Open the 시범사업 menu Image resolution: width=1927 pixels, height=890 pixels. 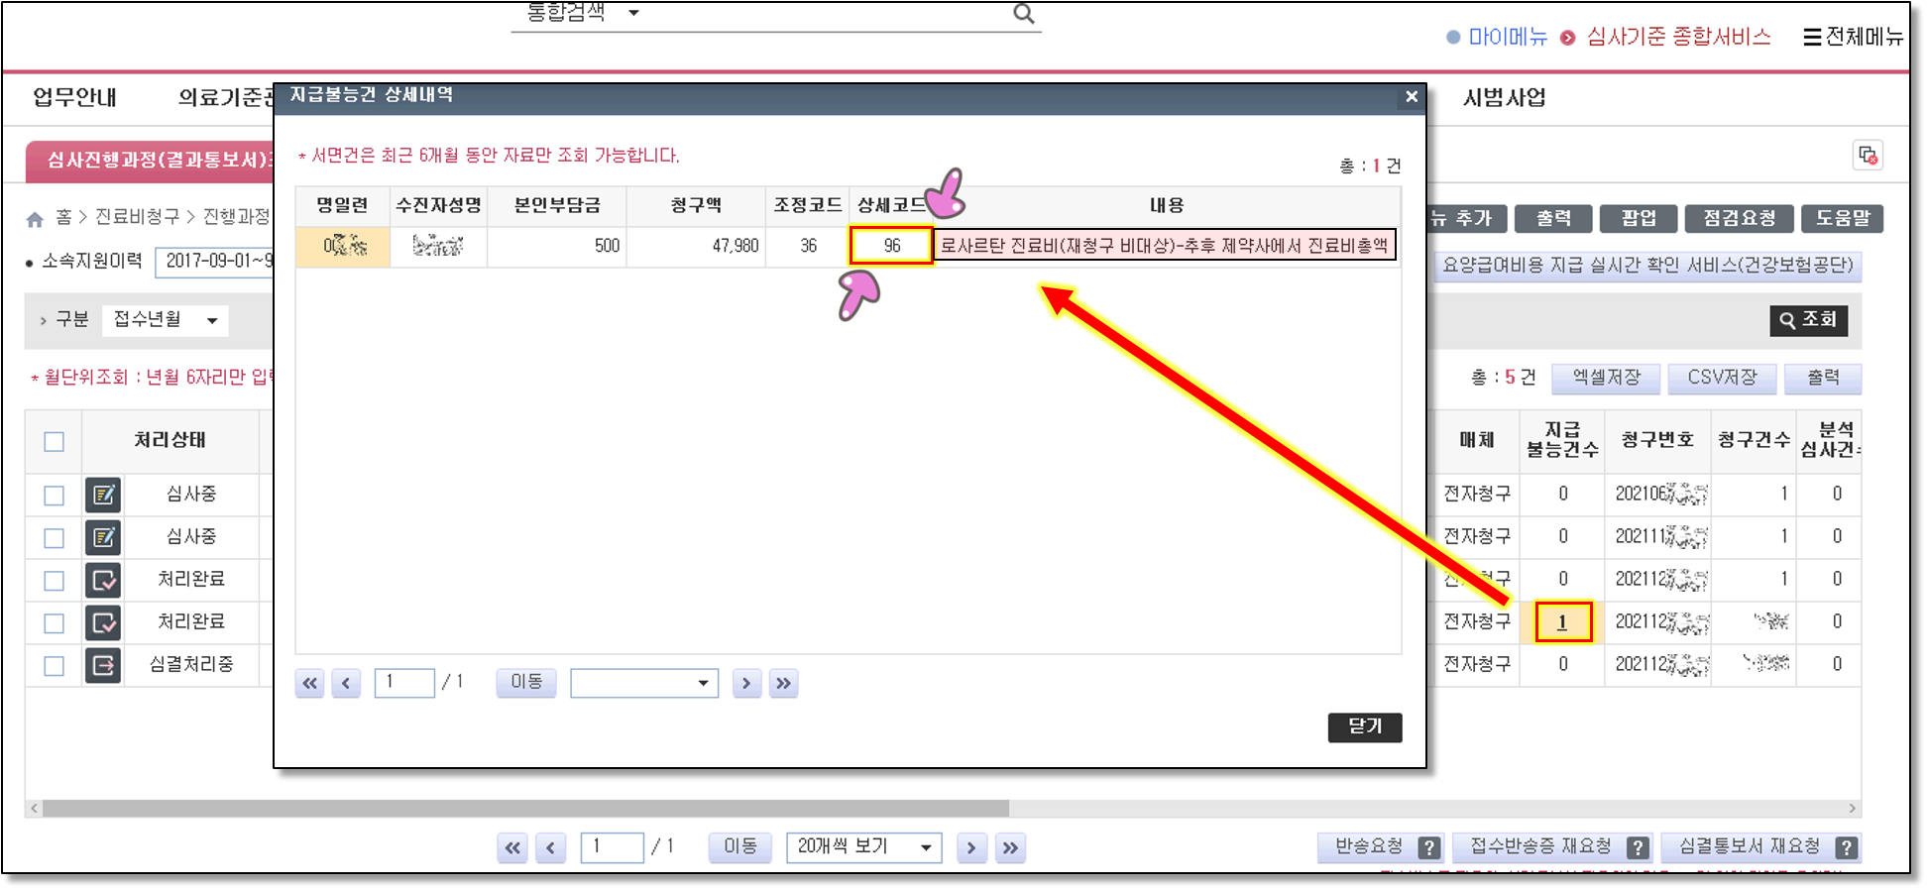(x=1504, y=97)
